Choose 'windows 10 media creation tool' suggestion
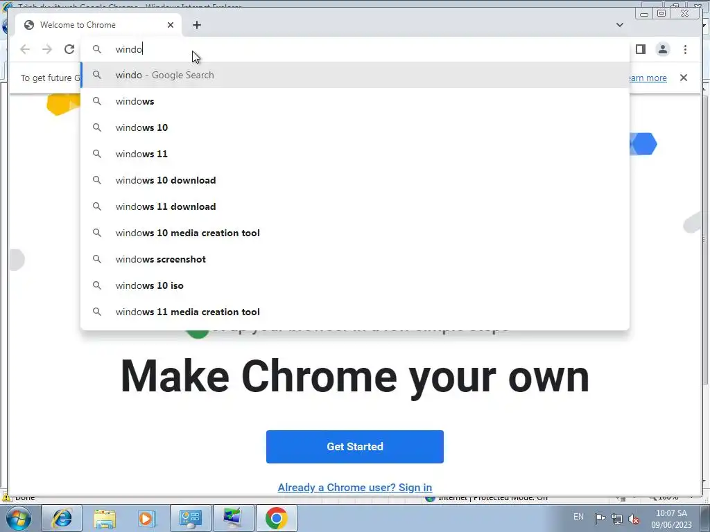The width and height of the screenshot is (710, 532). point(355,233)
